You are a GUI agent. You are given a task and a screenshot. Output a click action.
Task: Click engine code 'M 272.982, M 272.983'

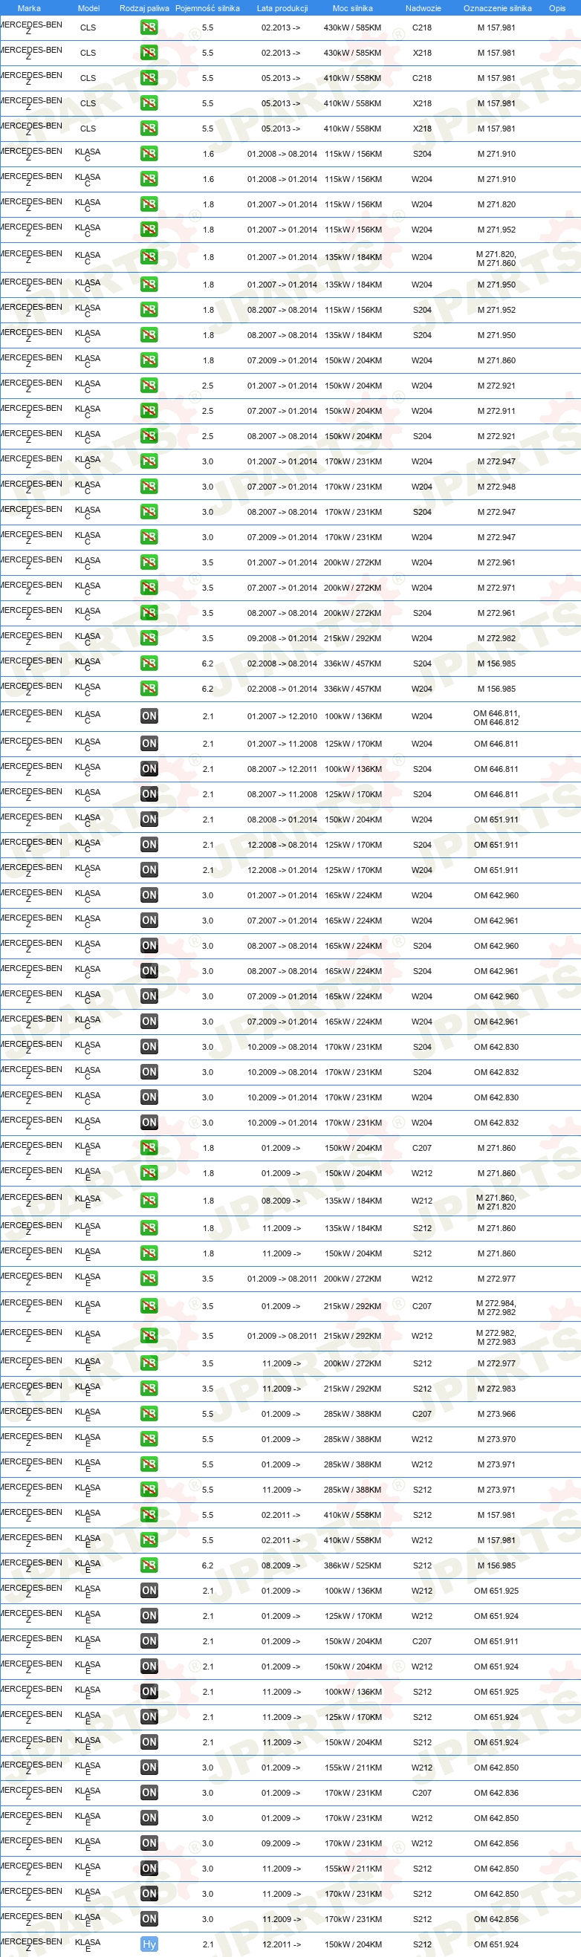(496, 1337)
